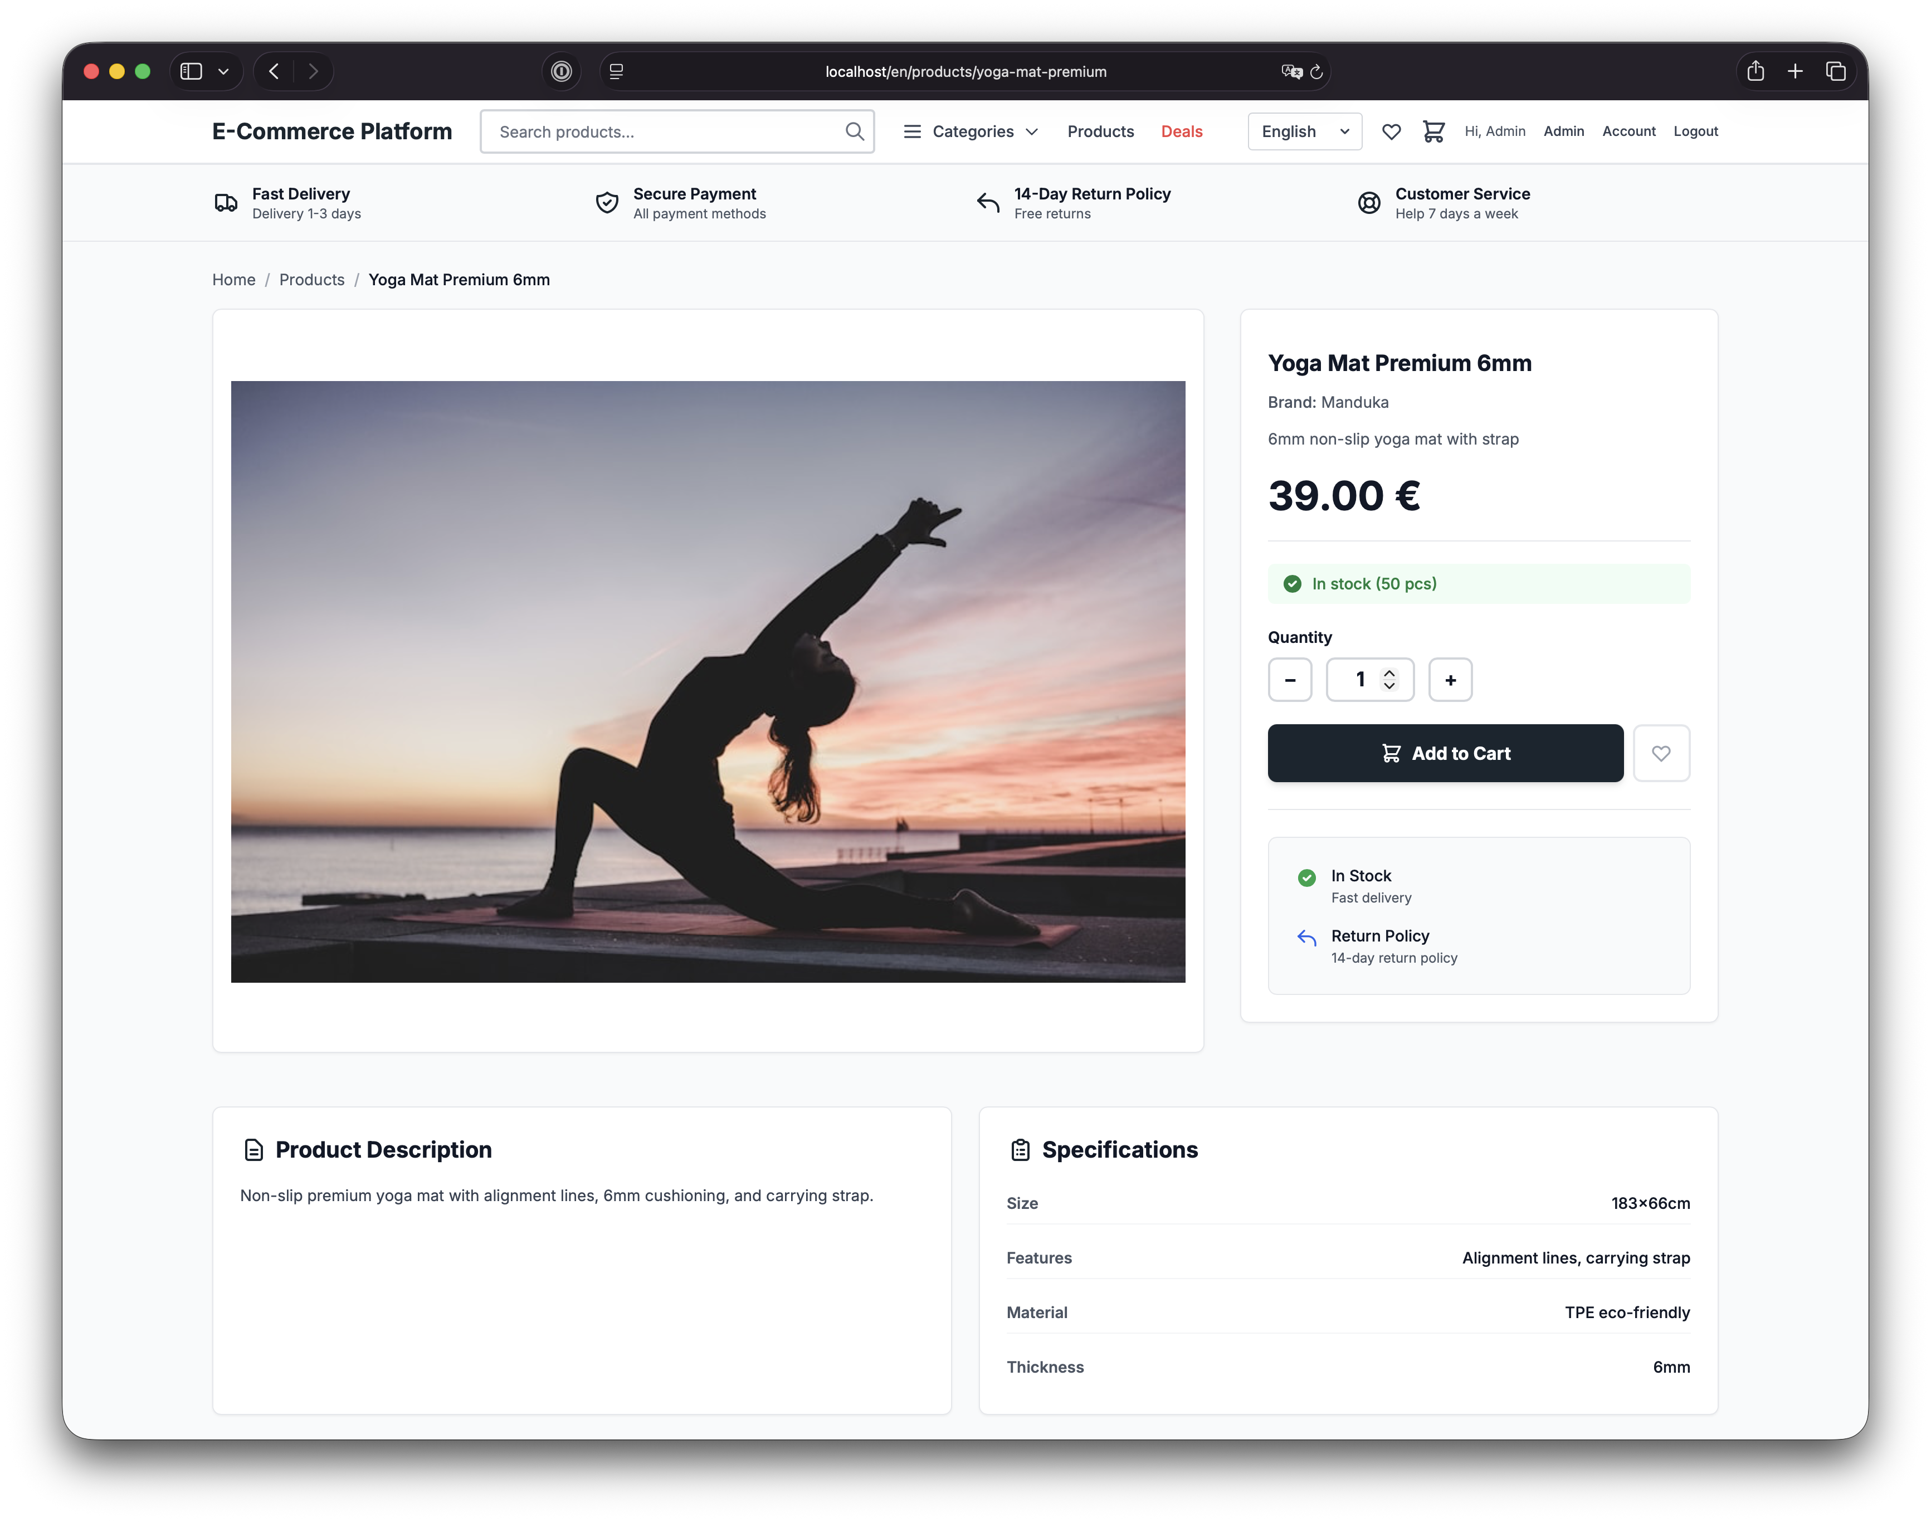Increase quantity with plus button
This screenshot has height=1522, width=1931.
pos(1450,680)
